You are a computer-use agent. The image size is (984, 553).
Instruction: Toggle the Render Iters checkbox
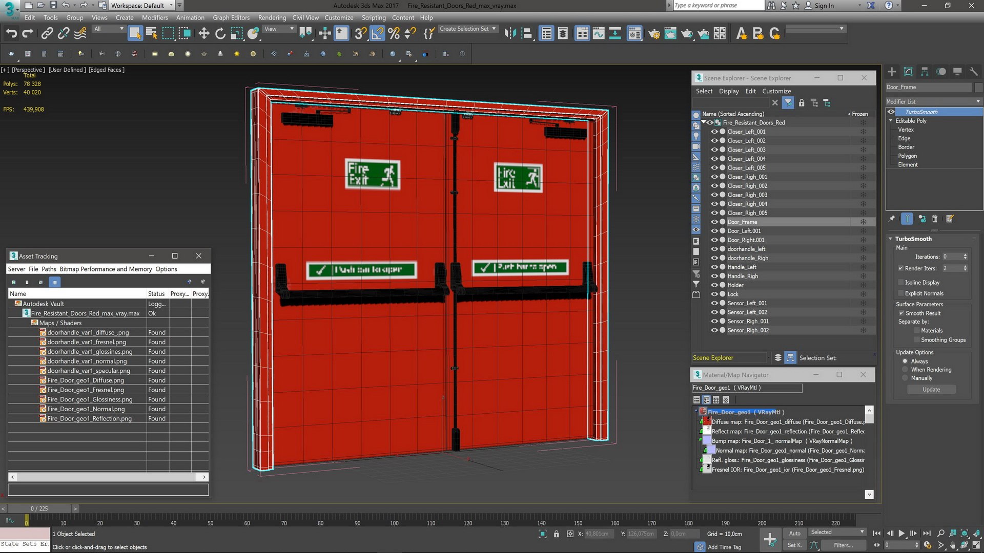(x=901, y=268)
